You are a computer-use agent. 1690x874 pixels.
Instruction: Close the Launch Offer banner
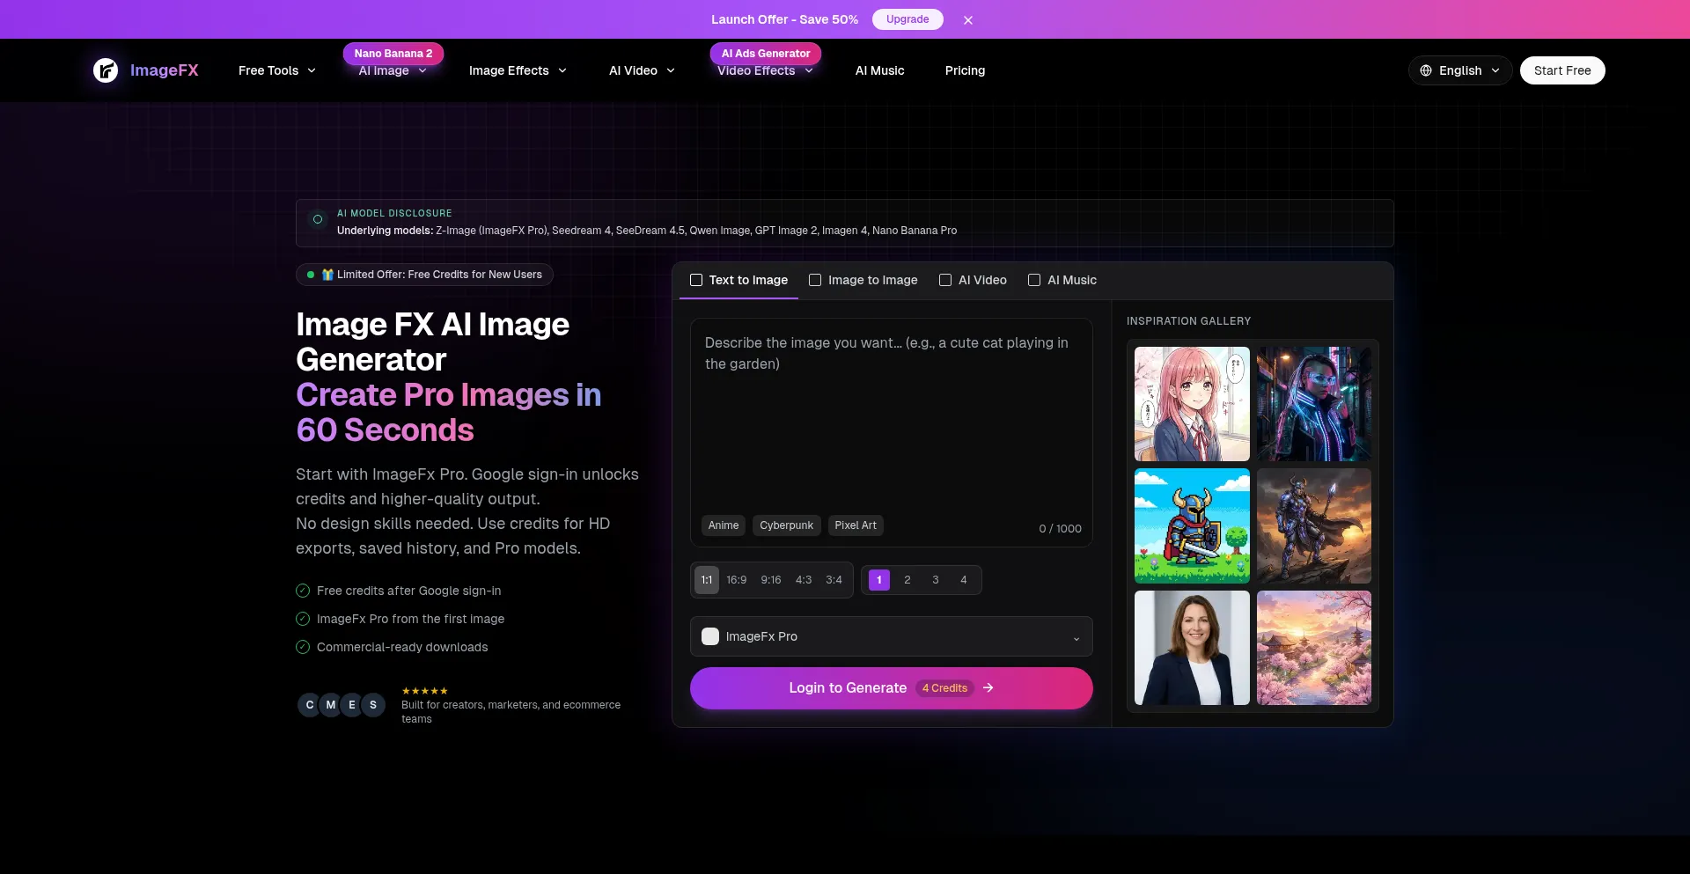(x=968, y=20)
